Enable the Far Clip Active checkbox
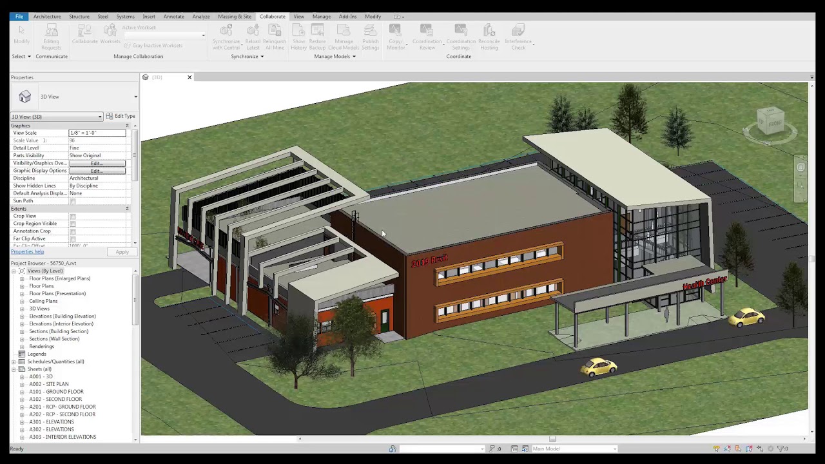825x464 pixels. click(73, 239)
